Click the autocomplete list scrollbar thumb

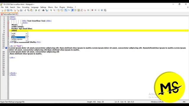[26, 37]
